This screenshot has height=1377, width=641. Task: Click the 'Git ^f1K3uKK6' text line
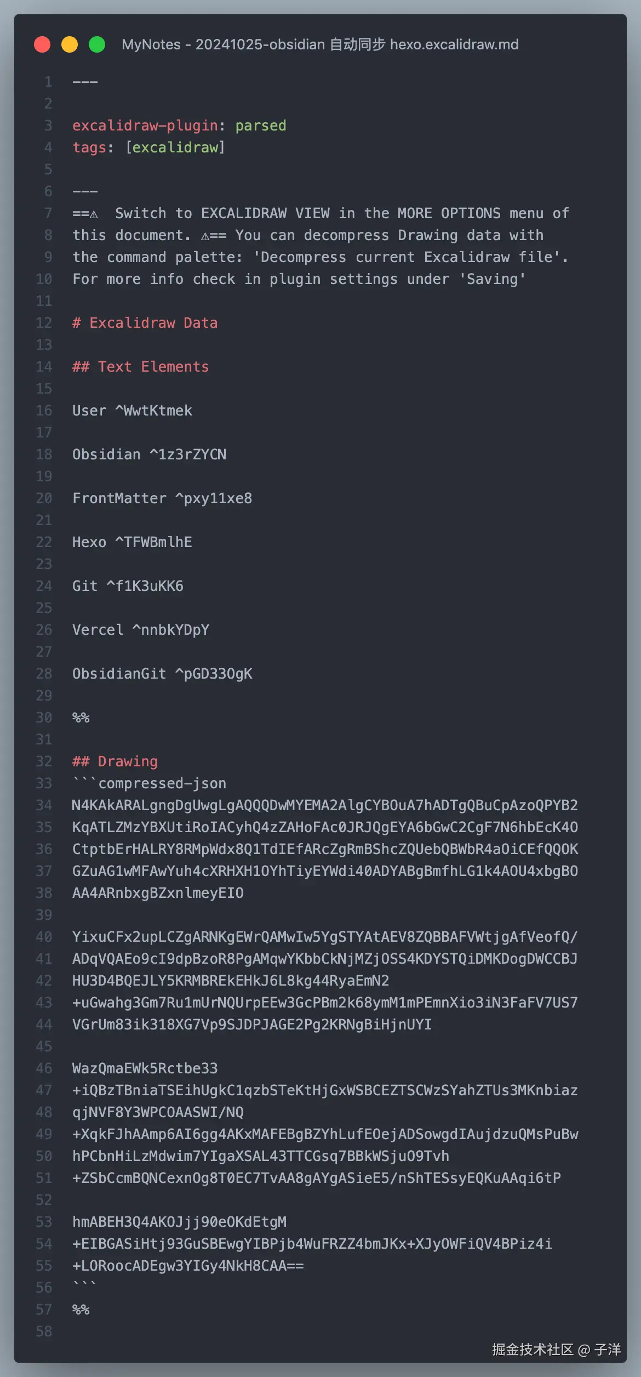(x=128, y=586)
